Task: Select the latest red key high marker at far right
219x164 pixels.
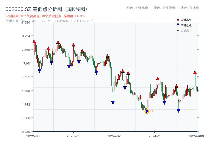Action: click(195, 72)
